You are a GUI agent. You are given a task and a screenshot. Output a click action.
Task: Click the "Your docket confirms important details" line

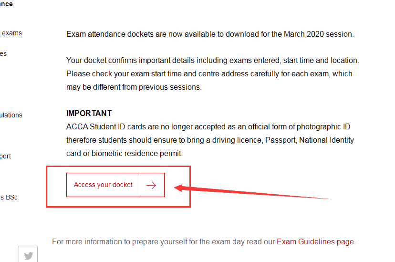(212, 61)
